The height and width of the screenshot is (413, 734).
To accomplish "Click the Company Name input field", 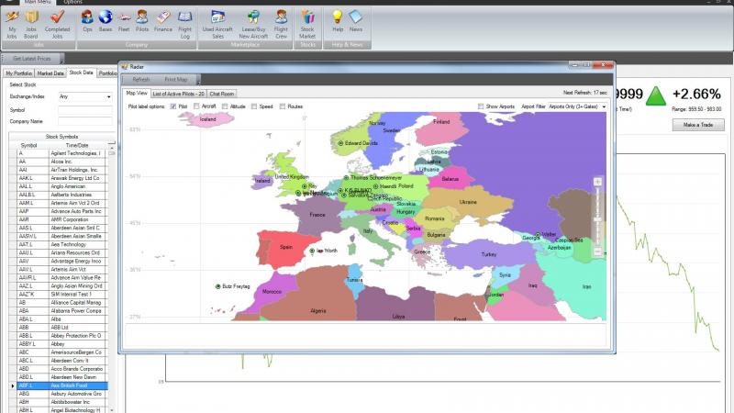I will (x=84, y=121).
